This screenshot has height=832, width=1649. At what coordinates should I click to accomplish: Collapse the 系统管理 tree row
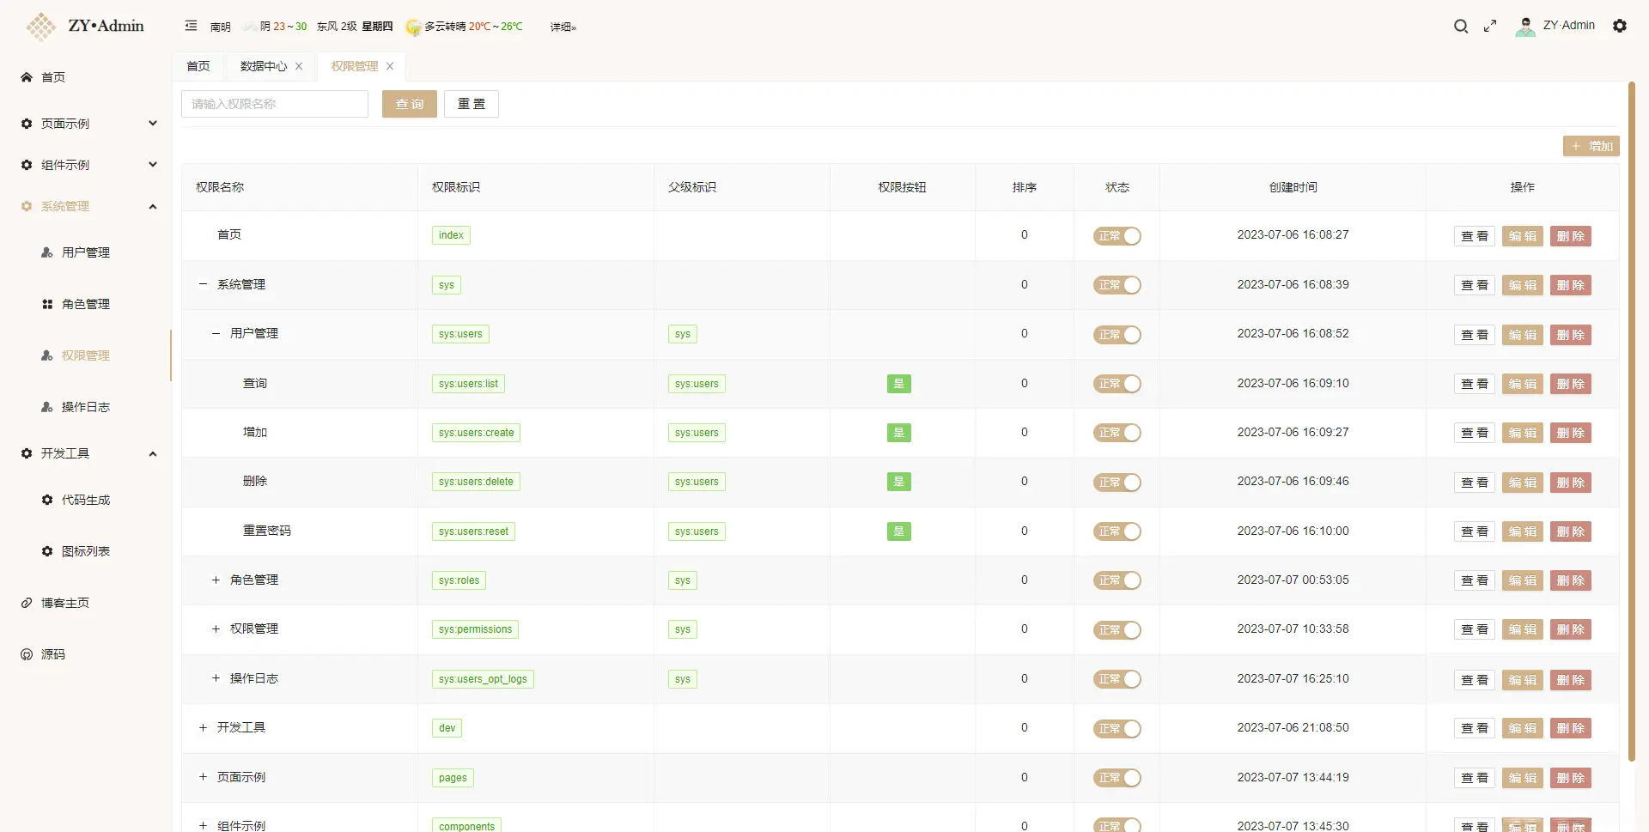(203, 284)
